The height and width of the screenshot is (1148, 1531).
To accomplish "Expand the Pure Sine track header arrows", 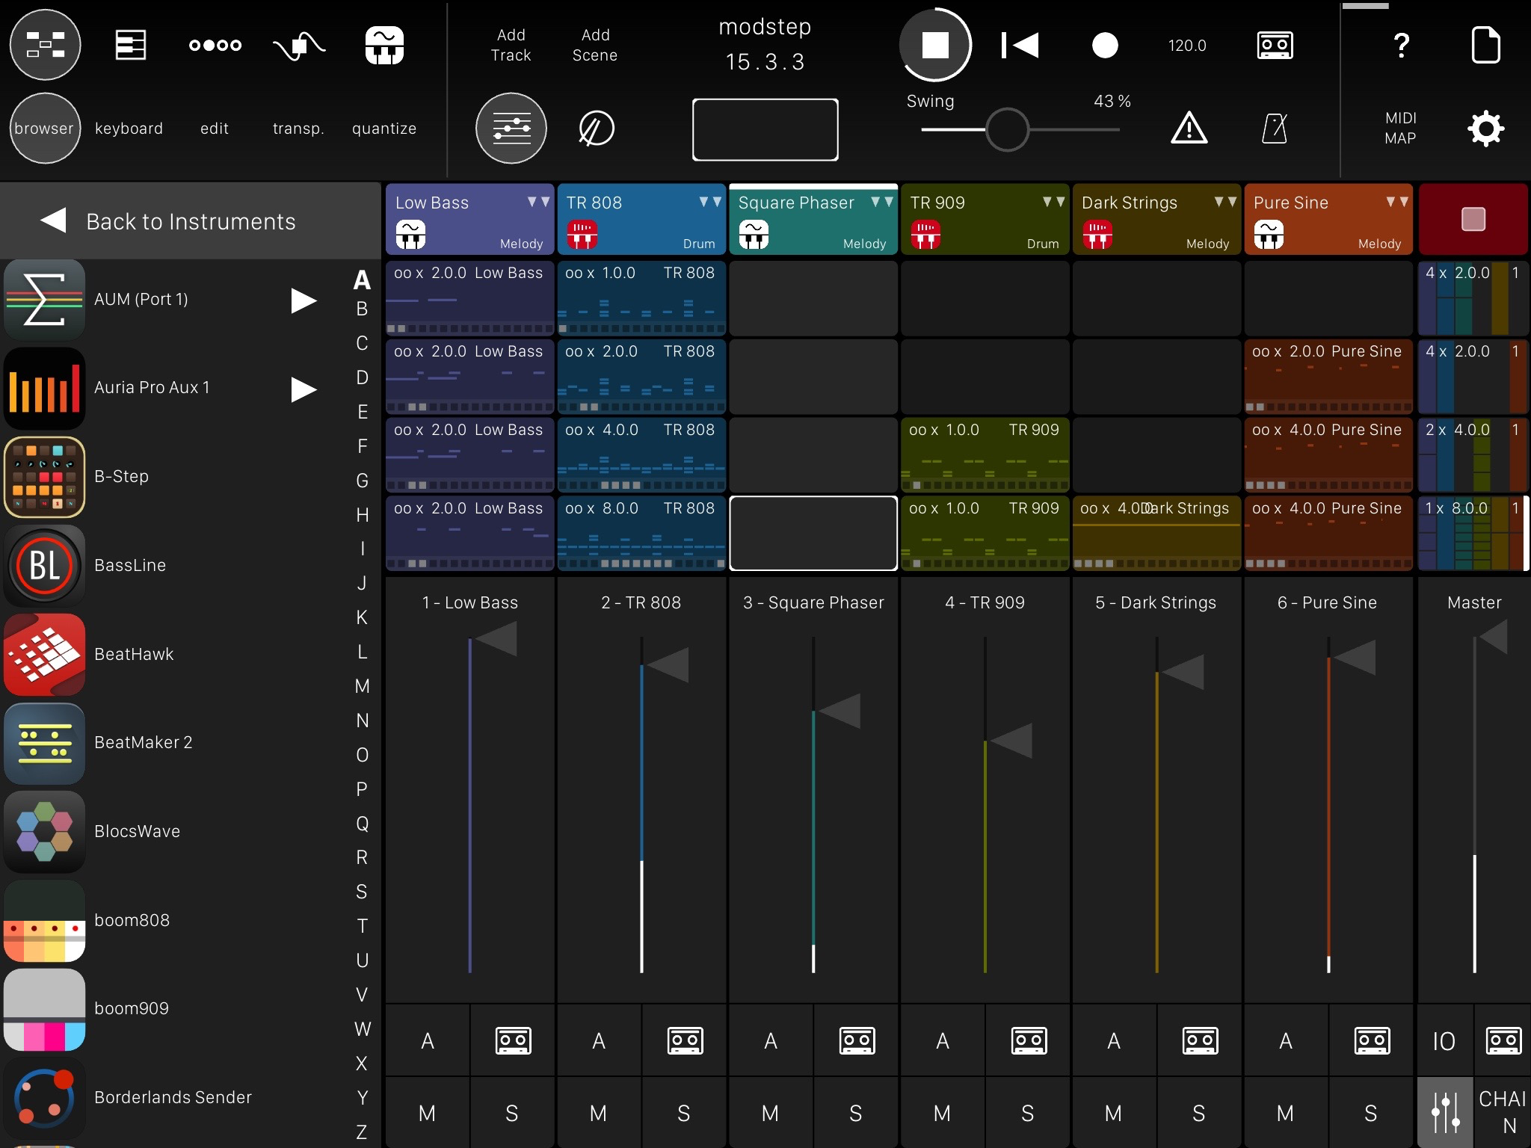I will [1396, 202].
